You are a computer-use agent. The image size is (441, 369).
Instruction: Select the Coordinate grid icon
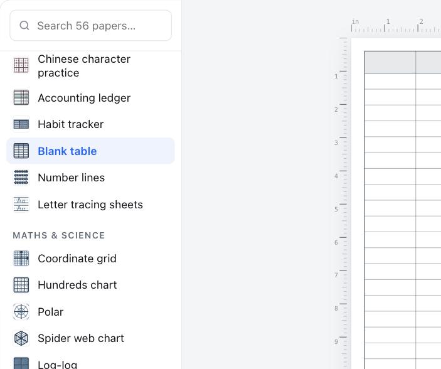(21, 259)
